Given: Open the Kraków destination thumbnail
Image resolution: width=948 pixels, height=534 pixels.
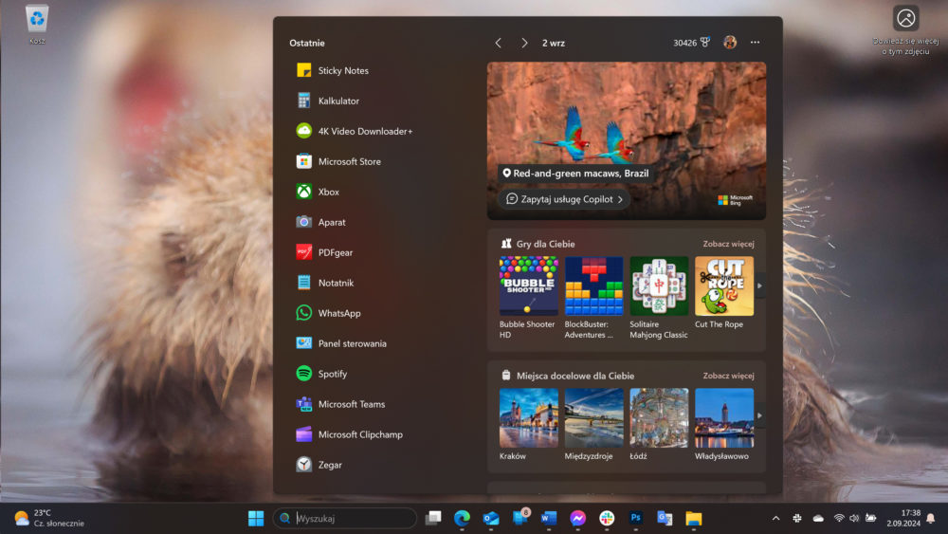Looking at the screenshot, I should click(528, 418).
